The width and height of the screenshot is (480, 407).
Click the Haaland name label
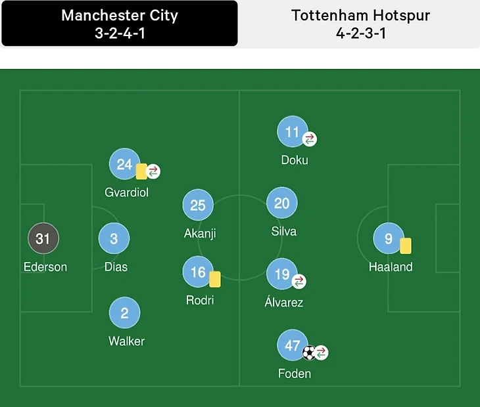391,267
